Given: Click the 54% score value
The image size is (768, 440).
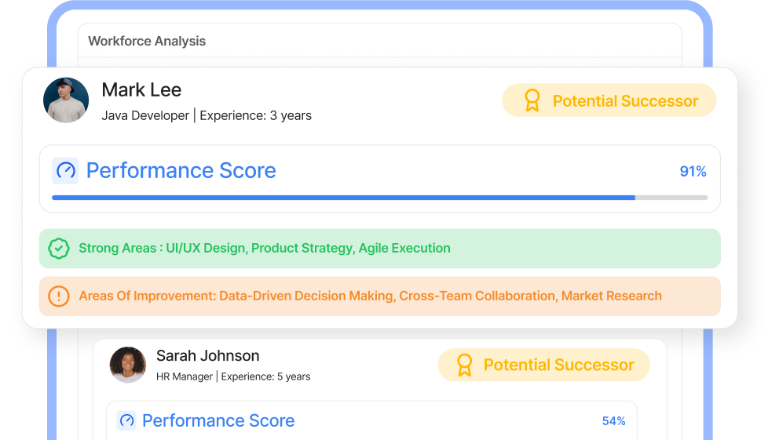Looking at the screenshot, I should [614, 421].
